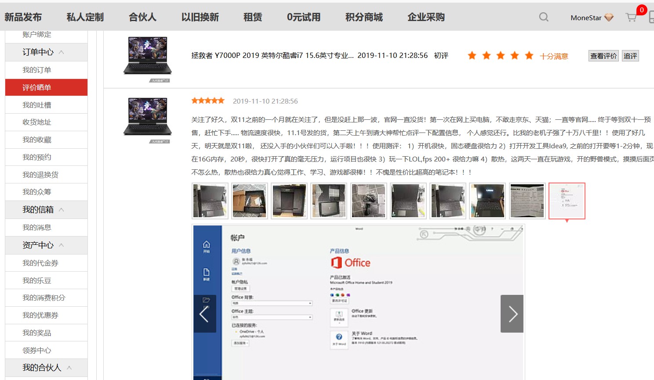Image resolution: width=654 pixels, height=380 pixels.
Task: Open 积分商城 navigation item
Action: 364,17
